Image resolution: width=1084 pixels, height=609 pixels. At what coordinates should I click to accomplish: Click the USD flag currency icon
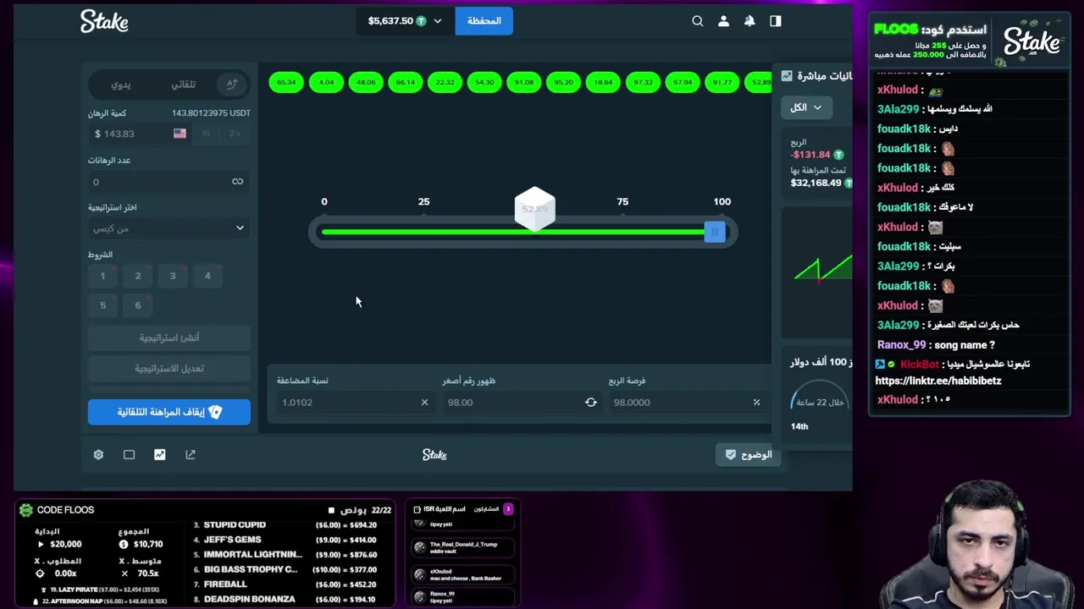pyautogui.click(x=180, y=134)
